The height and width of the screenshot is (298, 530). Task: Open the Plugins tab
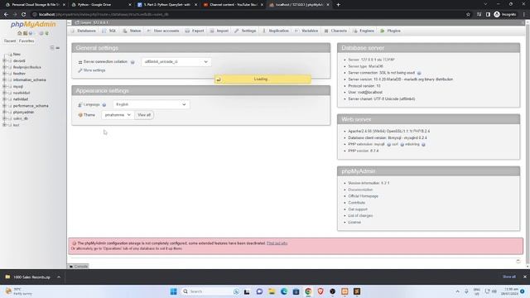(390, 31)
